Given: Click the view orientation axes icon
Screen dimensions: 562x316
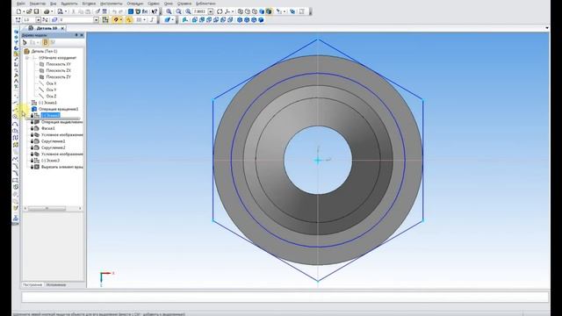Looking at the screenshot, I should pyautogui.click(x=227, y=11).
